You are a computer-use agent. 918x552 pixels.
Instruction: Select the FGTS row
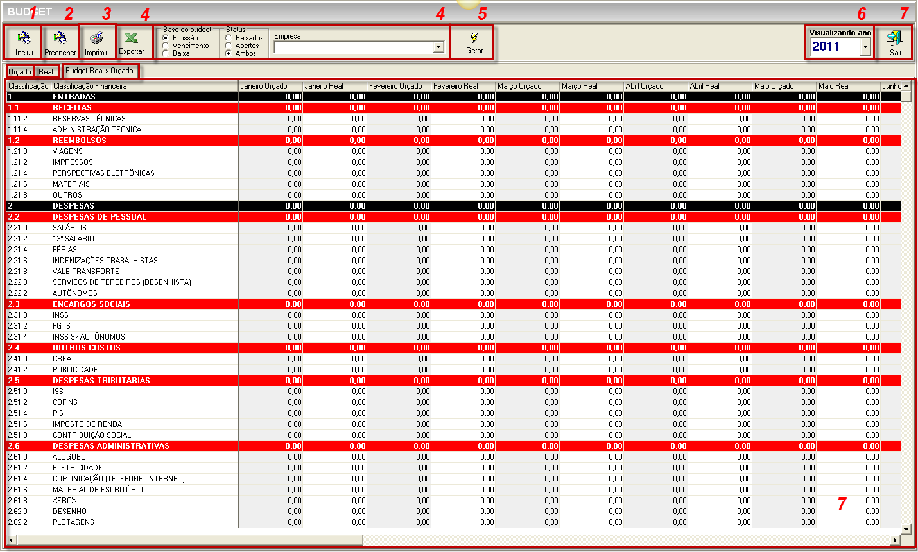[x=453, y=326]
